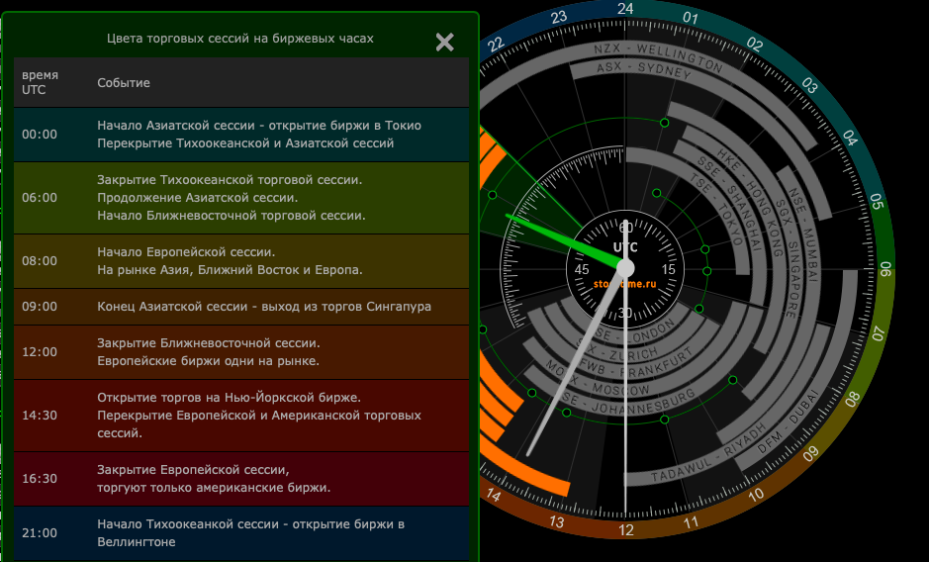Click hour marker 07 on the clock rim

878,333
